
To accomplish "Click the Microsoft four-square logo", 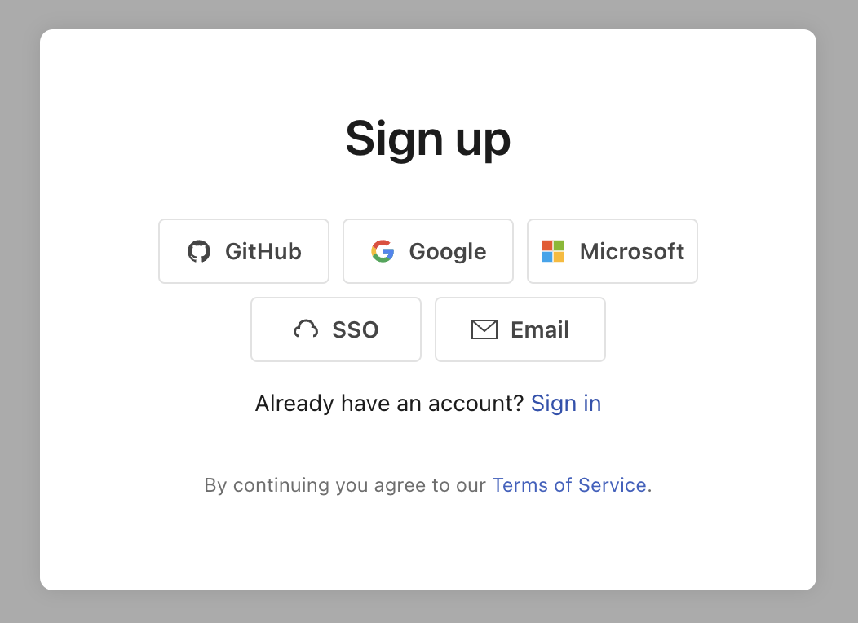I will pyautogui.click(x=552, y=251).
